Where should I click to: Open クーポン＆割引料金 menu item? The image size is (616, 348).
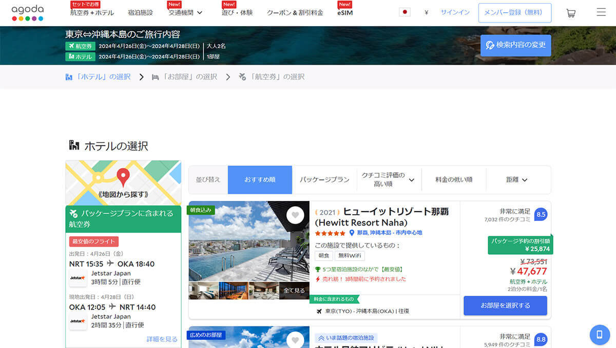pos(295,13)
